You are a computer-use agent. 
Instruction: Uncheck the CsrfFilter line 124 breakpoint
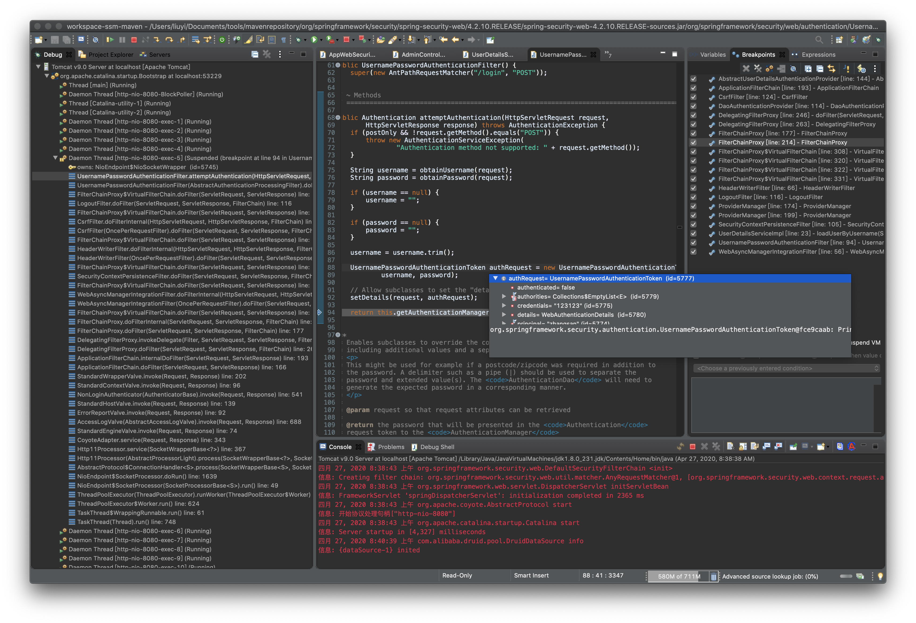(693, 97)
